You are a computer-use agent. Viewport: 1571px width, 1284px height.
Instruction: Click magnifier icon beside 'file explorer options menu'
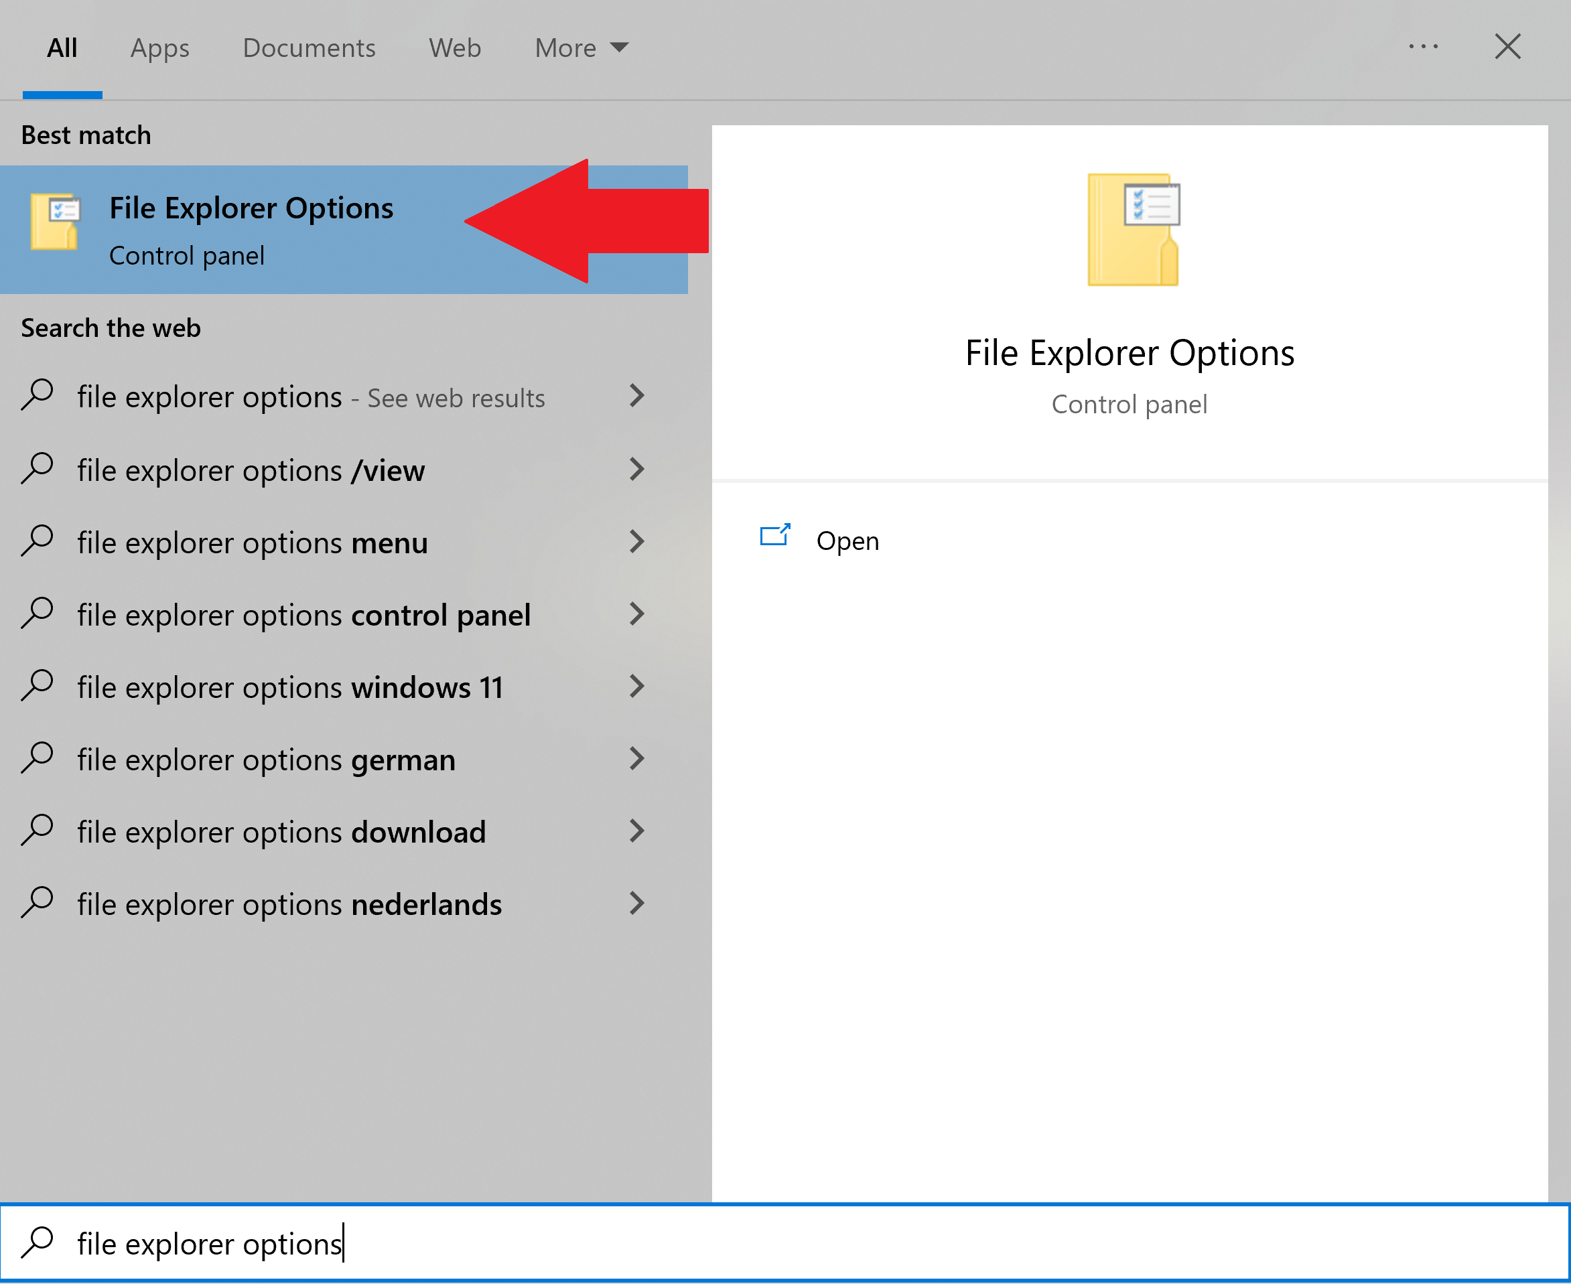38,541
